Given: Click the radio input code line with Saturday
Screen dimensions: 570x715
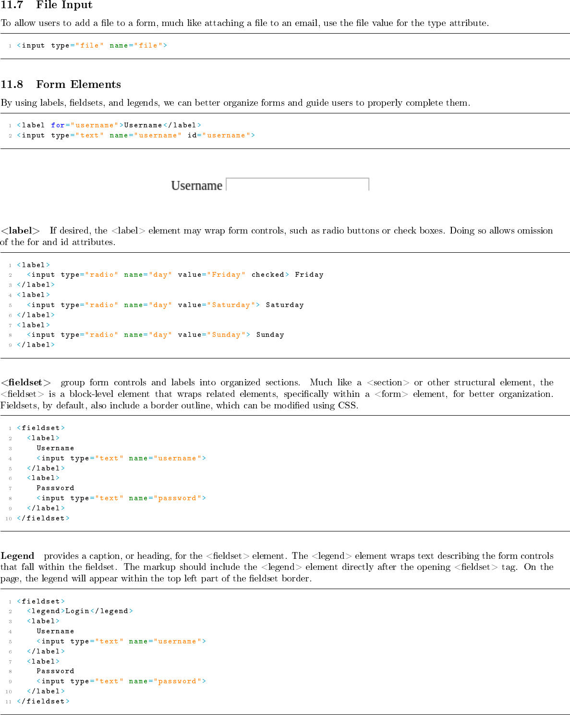Looking at the screenshot, I should [165, 305].
